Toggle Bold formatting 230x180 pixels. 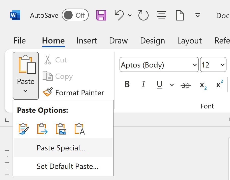coord(127,84)
